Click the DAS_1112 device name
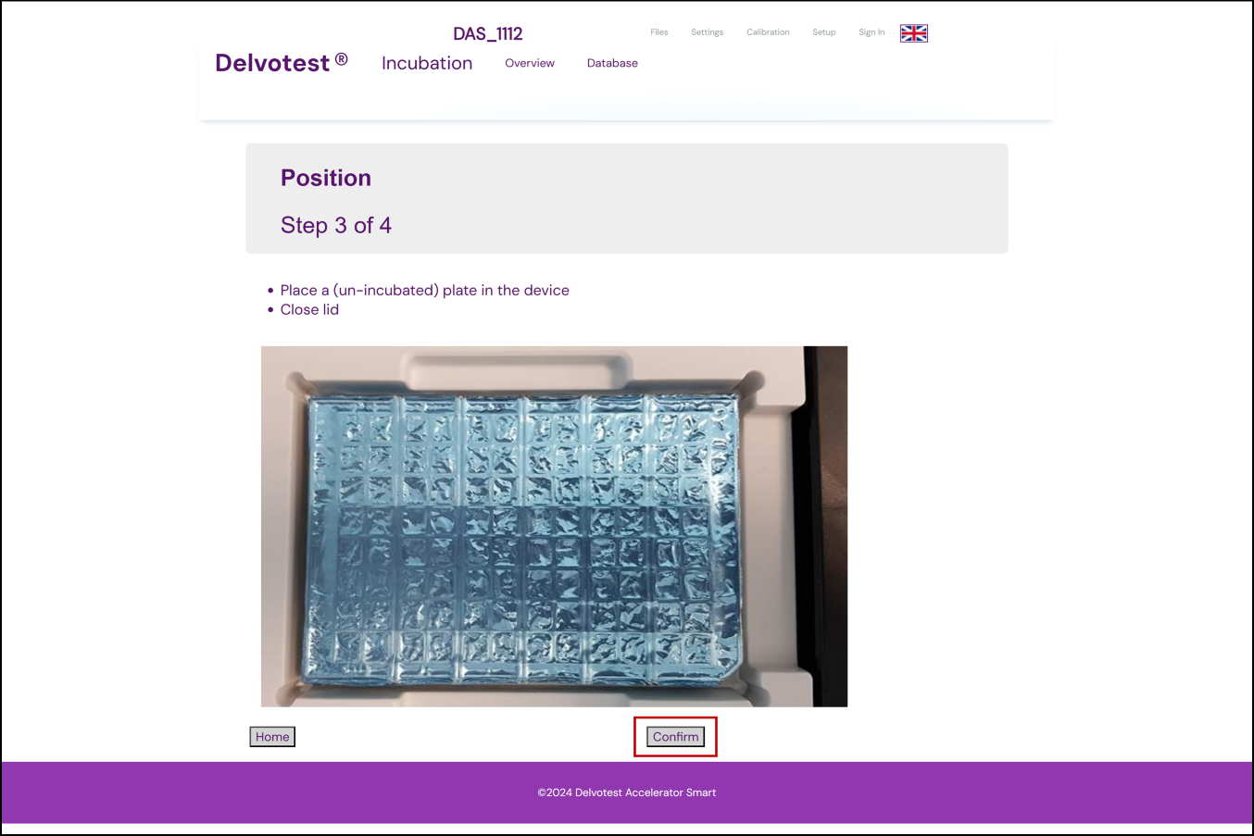Screen dimensions: 1254x836 [488, 34]
